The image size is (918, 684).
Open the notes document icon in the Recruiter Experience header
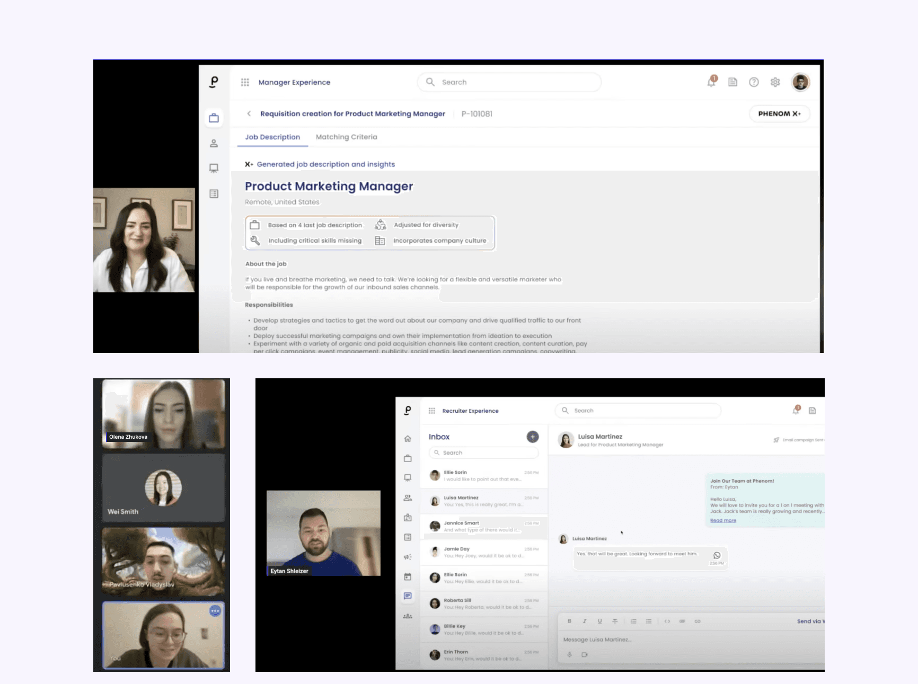813,411
